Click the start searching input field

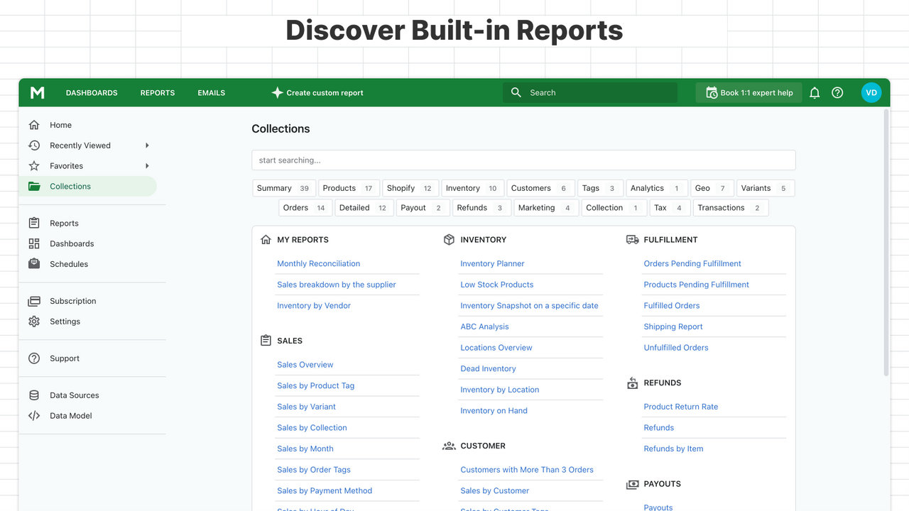click(523, 160)
